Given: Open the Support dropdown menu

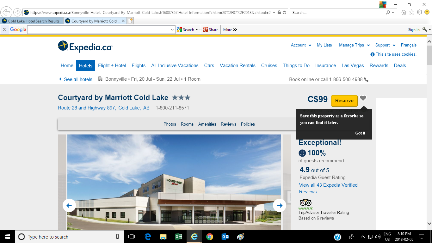Looking at the screenshot, I should (x=385, y=45).
